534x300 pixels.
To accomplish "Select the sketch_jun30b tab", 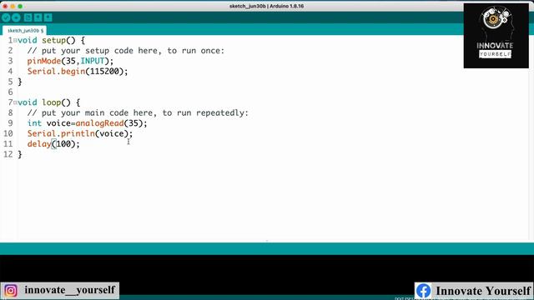I will pos(24,31).
